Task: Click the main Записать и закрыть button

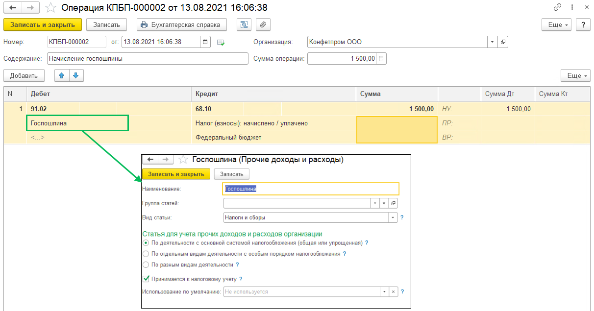Action: [x=42, y=25]
